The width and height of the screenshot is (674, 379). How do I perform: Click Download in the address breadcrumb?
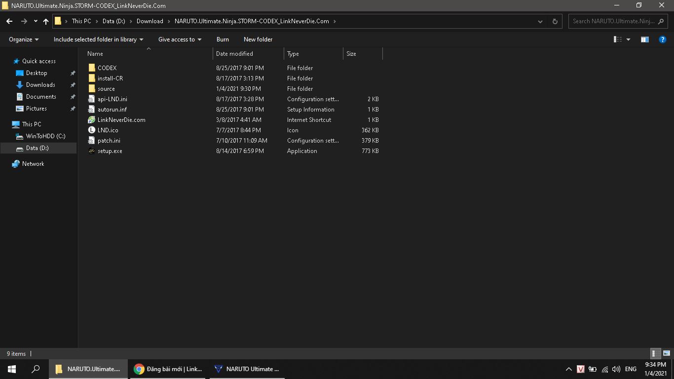150,21
